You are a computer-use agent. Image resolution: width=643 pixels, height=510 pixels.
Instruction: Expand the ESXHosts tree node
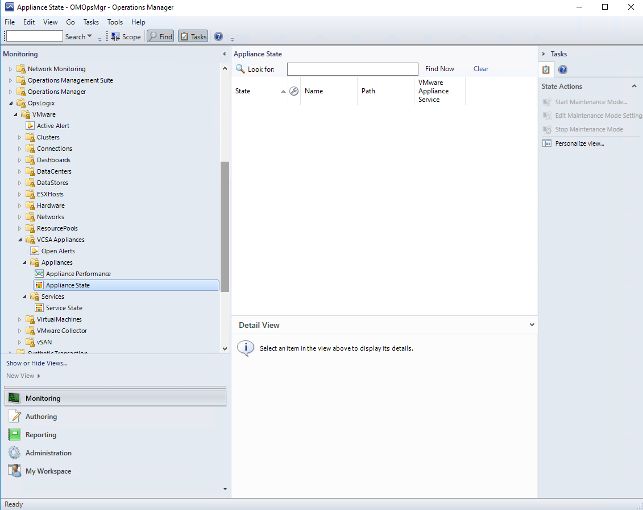[x=20, y=194]
